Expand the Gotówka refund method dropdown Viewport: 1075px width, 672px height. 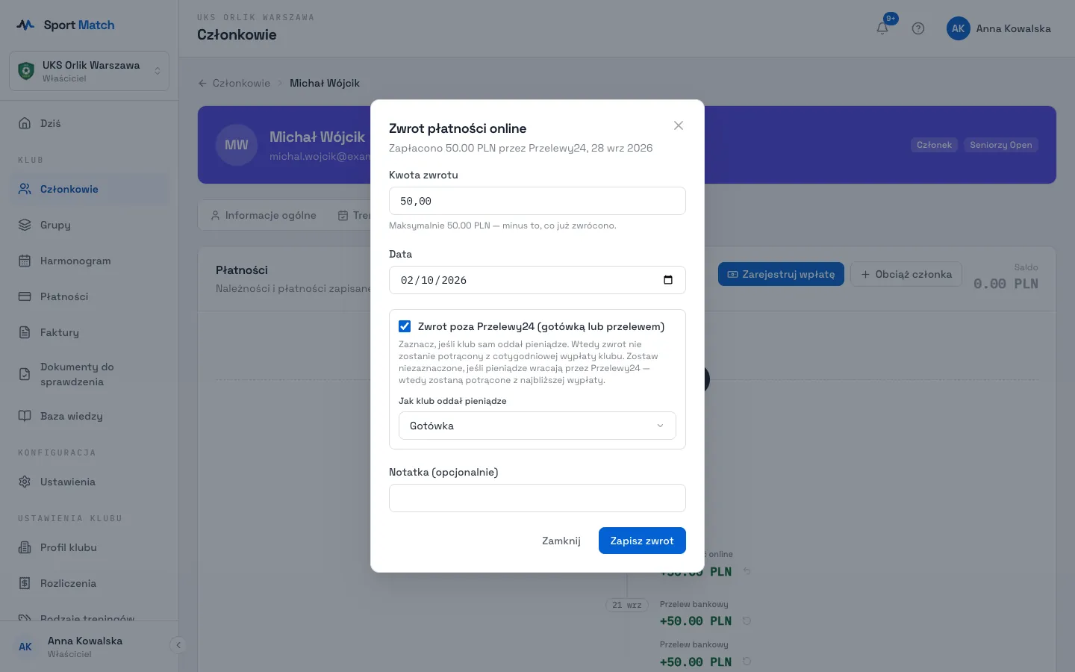point(537,426)
